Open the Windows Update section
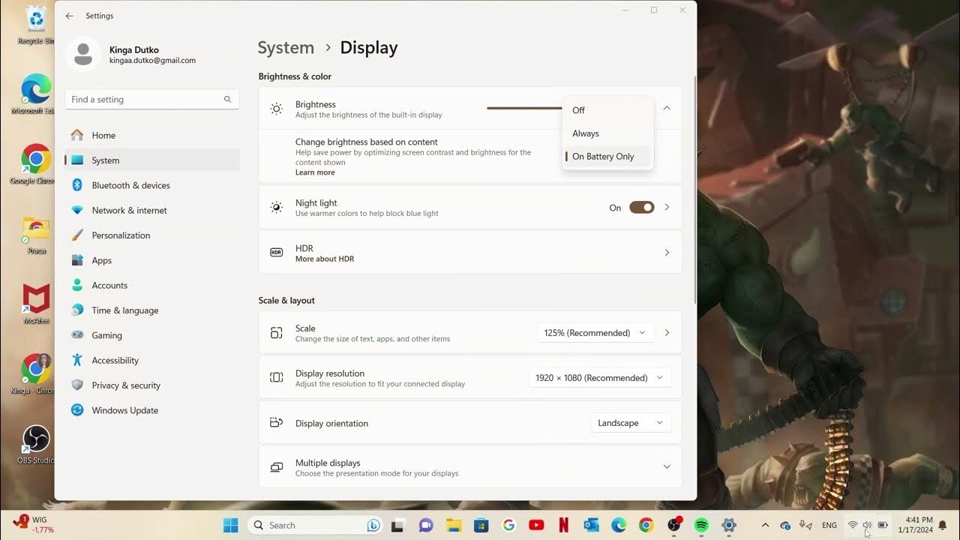Viewport: 960px width, 540px height. pos(124,410)
